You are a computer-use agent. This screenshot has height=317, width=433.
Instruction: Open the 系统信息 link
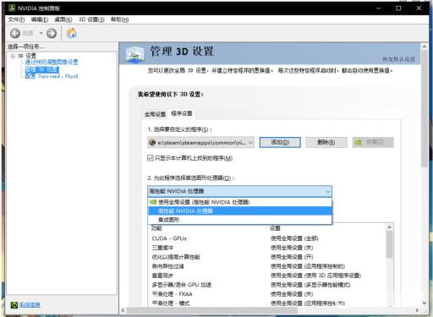pyautogui.click(x=30, y=305)
